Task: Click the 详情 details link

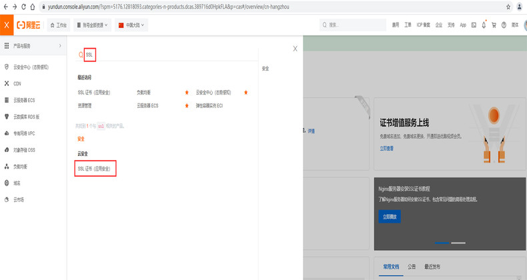Action: click(312, 131)
